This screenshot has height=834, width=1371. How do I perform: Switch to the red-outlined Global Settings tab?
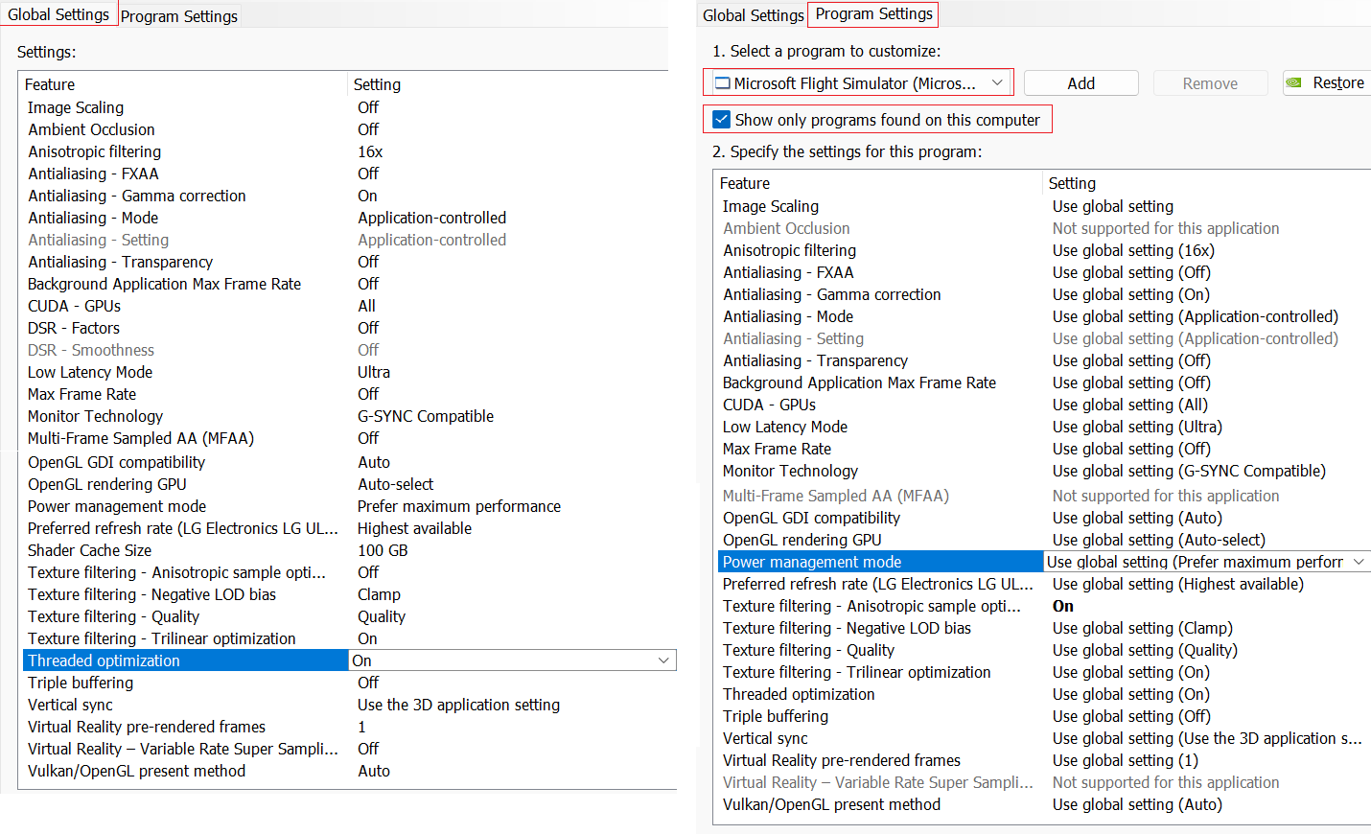click(x=58, y=14)
